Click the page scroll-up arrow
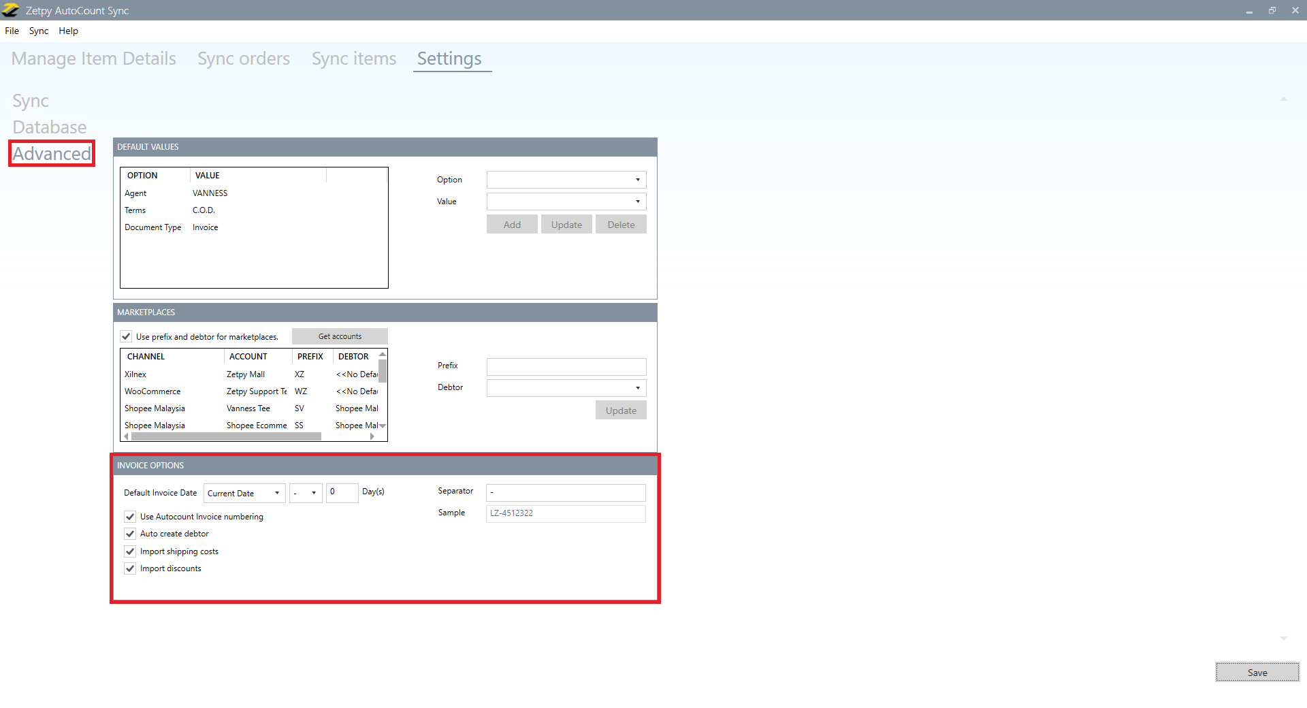The width and height of the screenshot is (1307, 708). pos(1284,99)
